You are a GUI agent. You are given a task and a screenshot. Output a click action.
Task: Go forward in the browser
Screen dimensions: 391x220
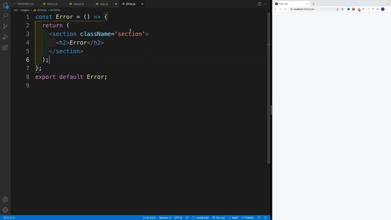[280, 9]
